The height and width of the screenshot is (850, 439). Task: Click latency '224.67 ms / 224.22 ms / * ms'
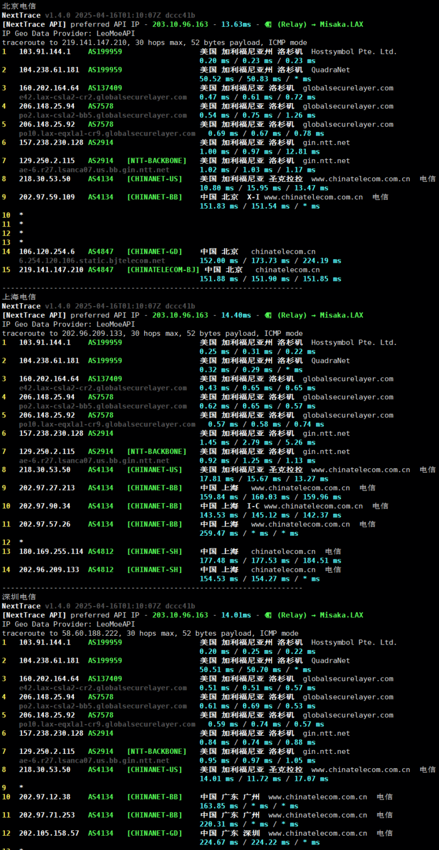[x=260, y=842]
